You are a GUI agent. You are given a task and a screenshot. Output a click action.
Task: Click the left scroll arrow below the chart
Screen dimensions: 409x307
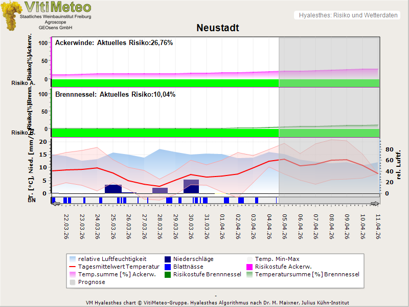click(56, 204)
